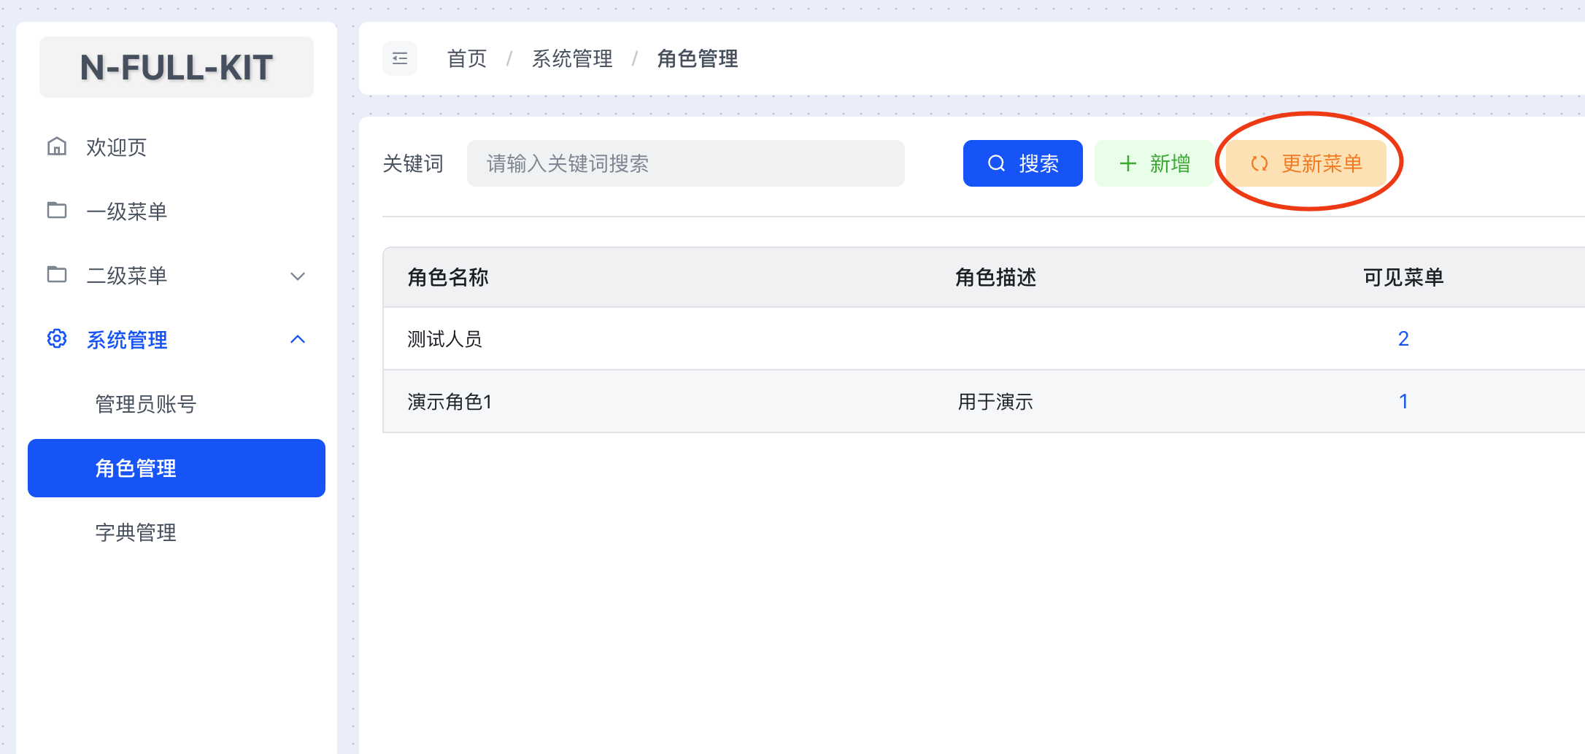Navigate to 首页 via breadcrumb
The width and height of the screenshot is (1585, 754).
(466, 58)
